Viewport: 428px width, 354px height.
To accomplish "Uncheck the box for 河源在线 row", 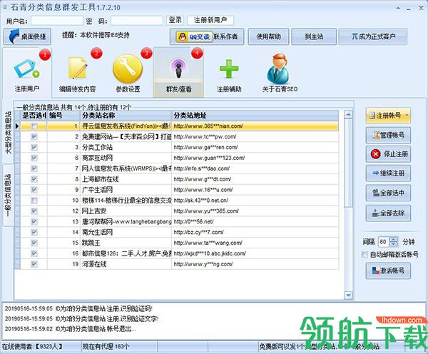I will 34,264.
